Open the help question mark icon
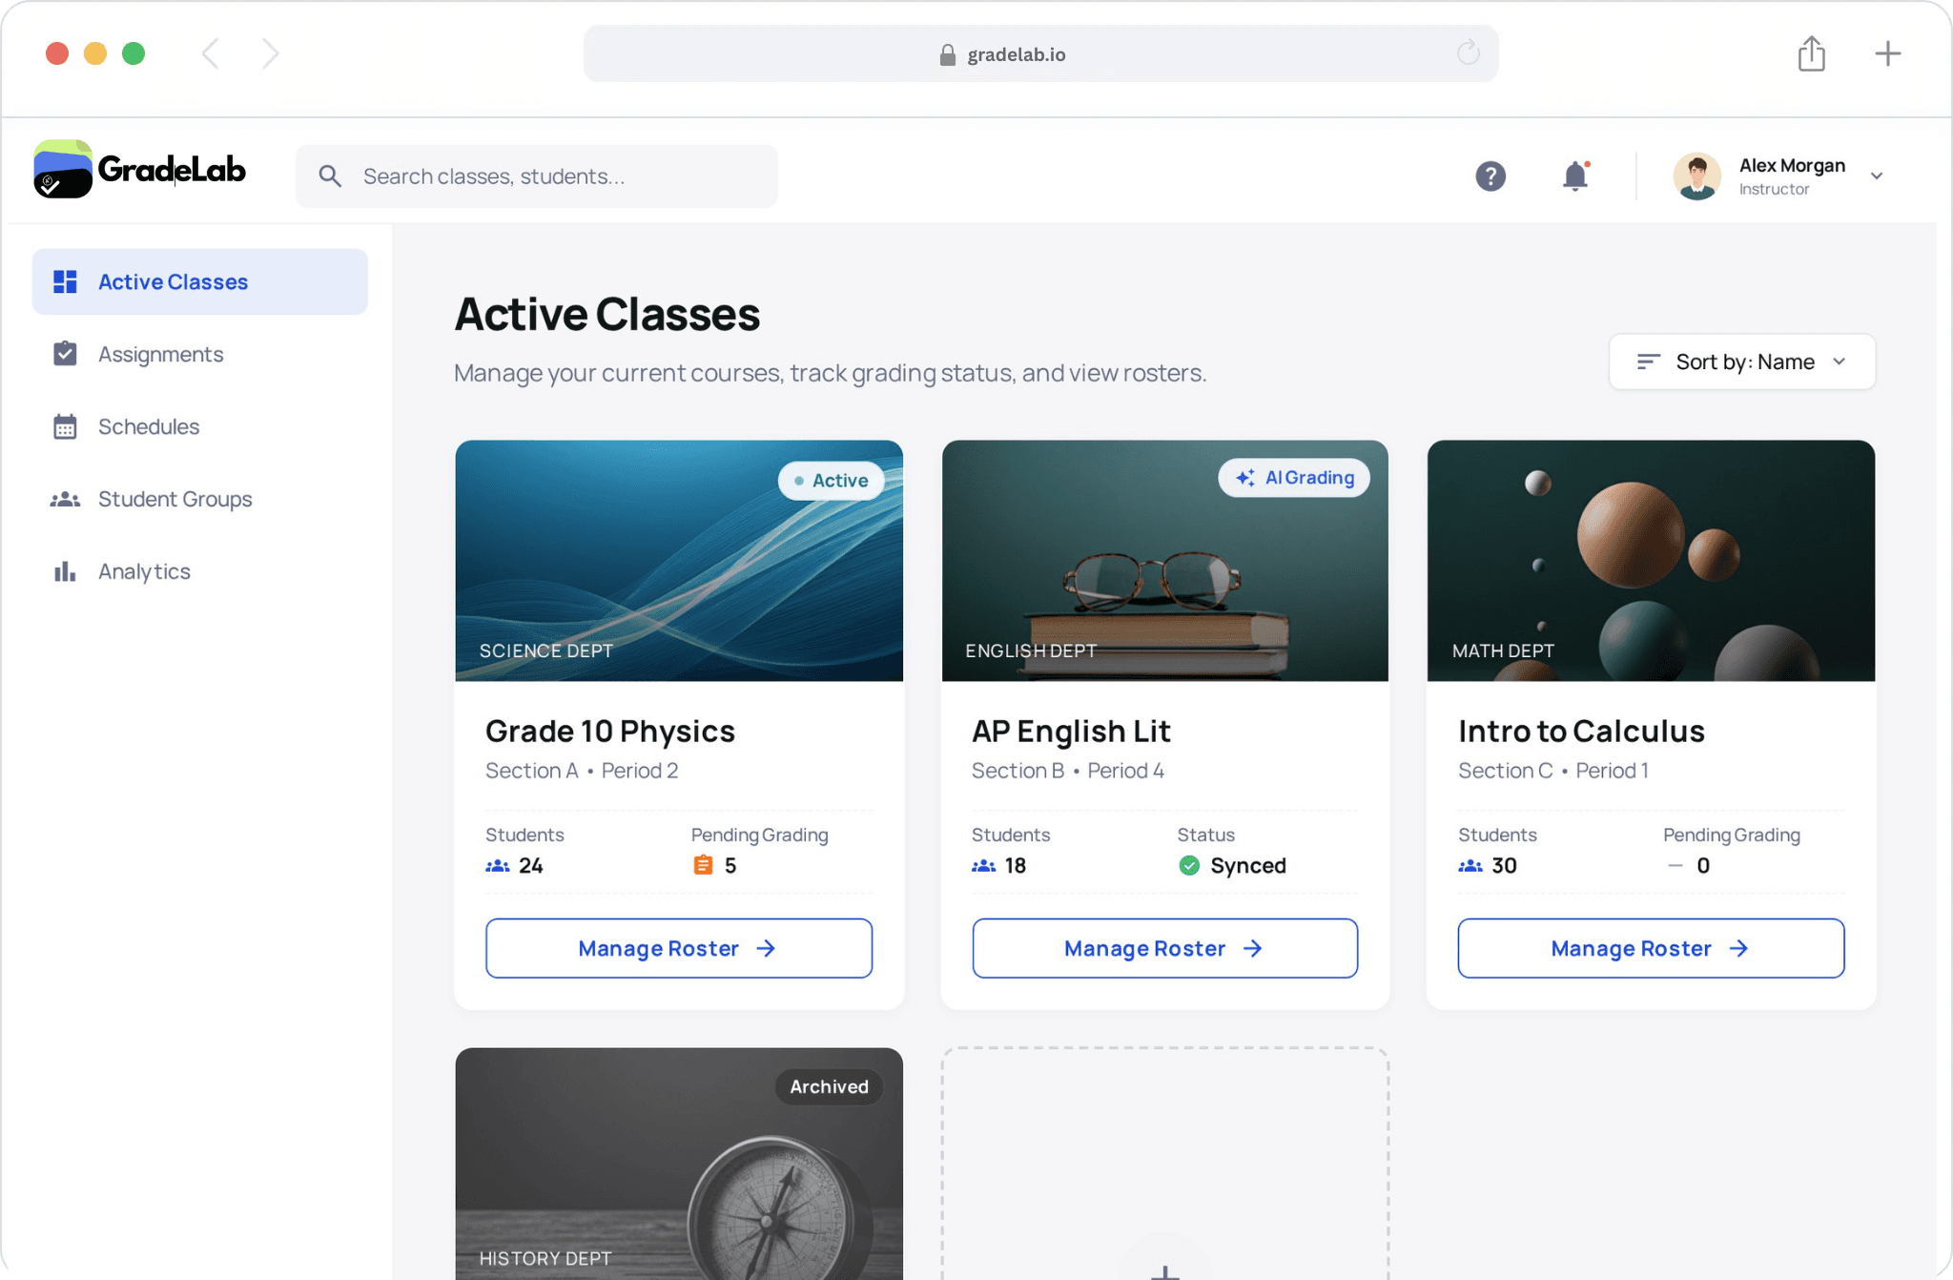This screenshot has height=1280, width=1953. (x=1490, y=176)
